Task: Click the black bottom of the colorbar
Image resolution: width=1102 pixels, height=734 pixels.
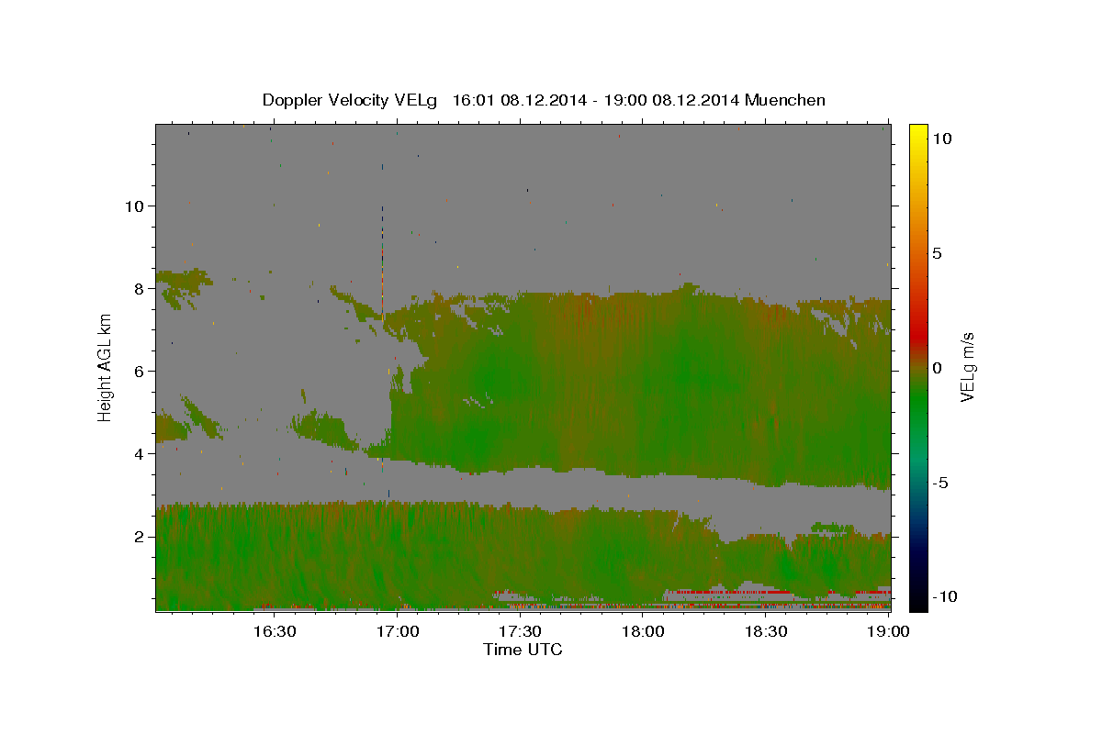Action: click(x=918, y=601)
